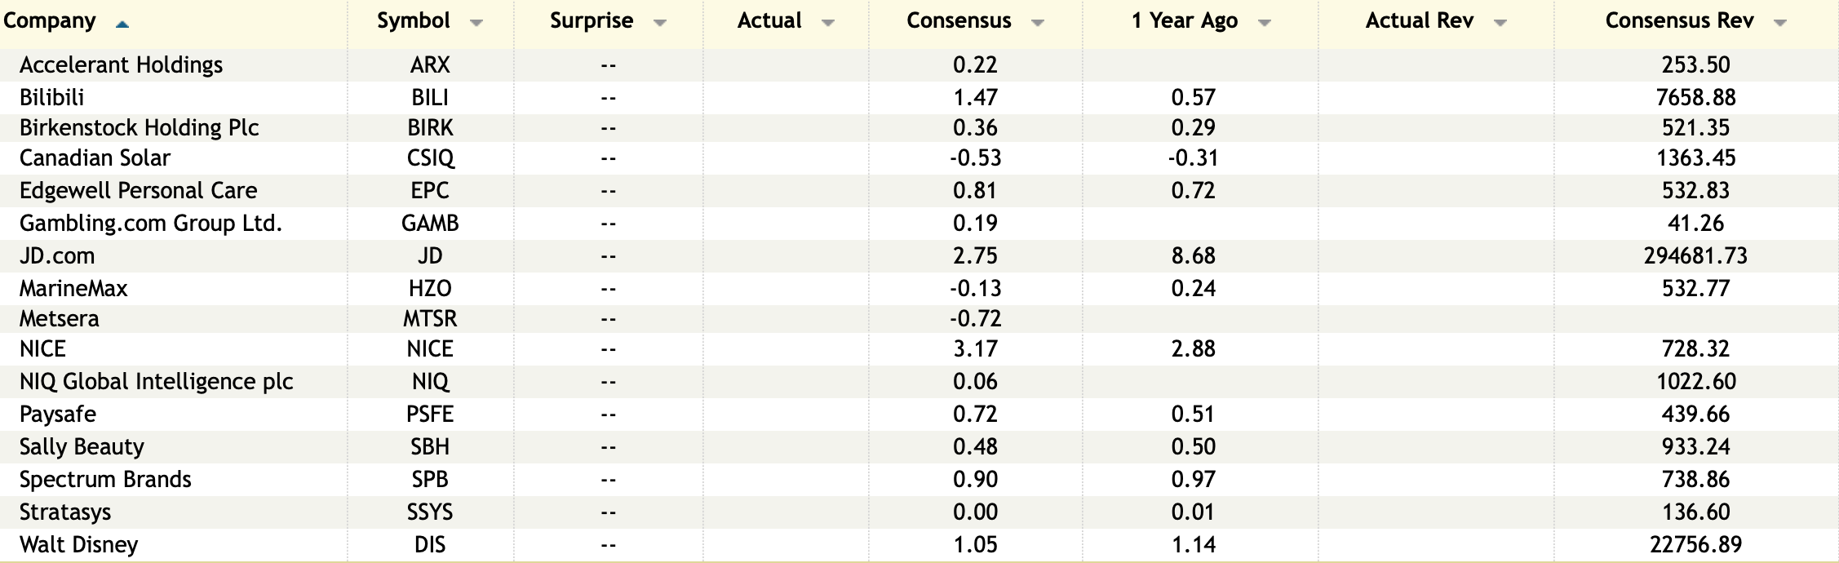The height and width of the screenshot is (563, 1839).
Task: Select the Bilibili company name
Action: click(52, 97)
